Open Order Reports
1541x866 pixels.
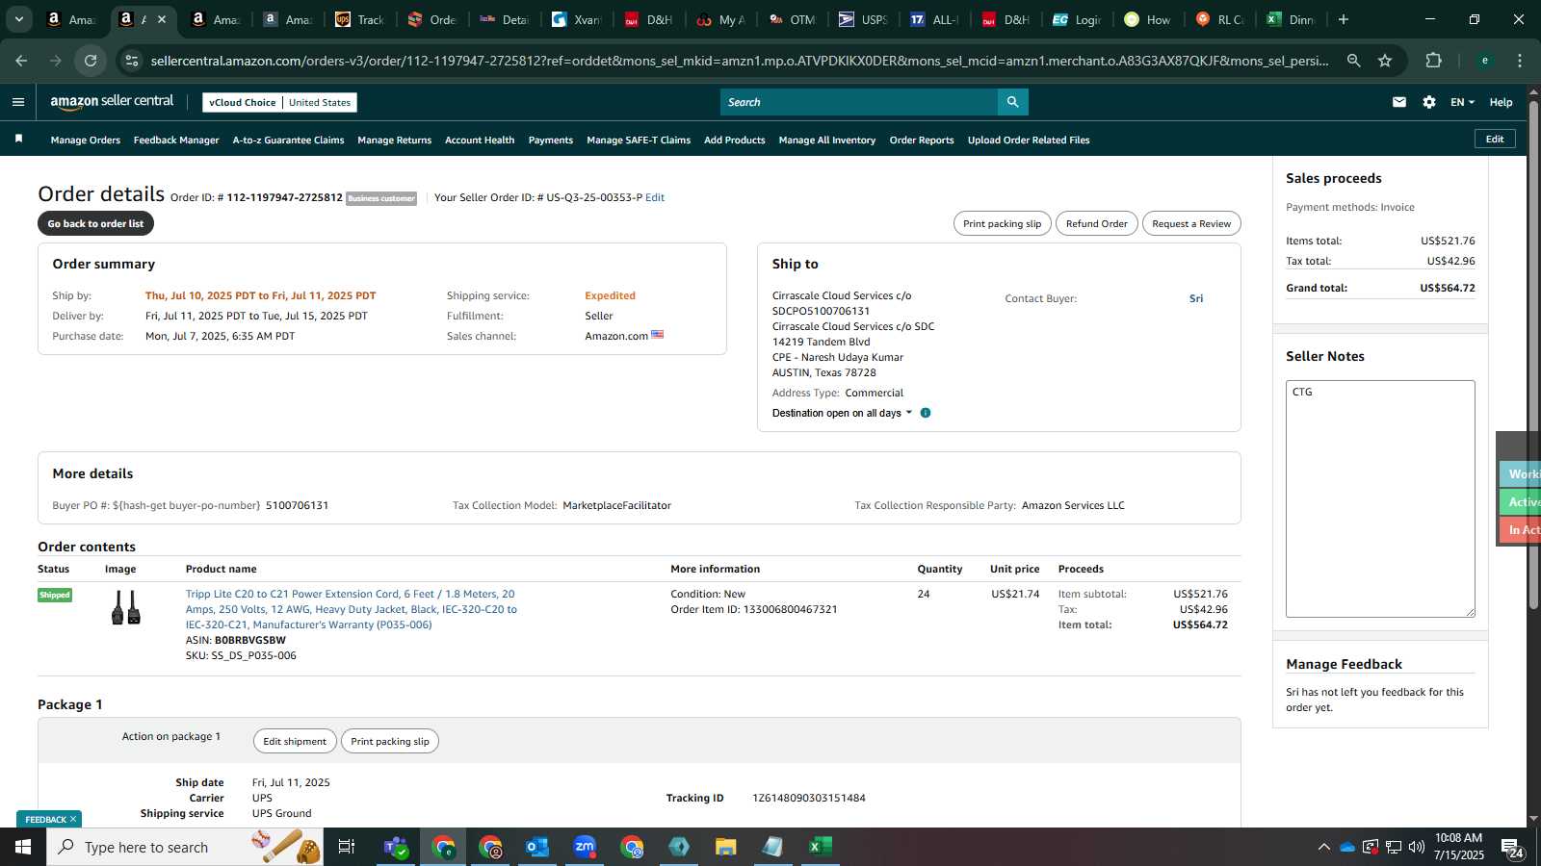coord(922,140)
